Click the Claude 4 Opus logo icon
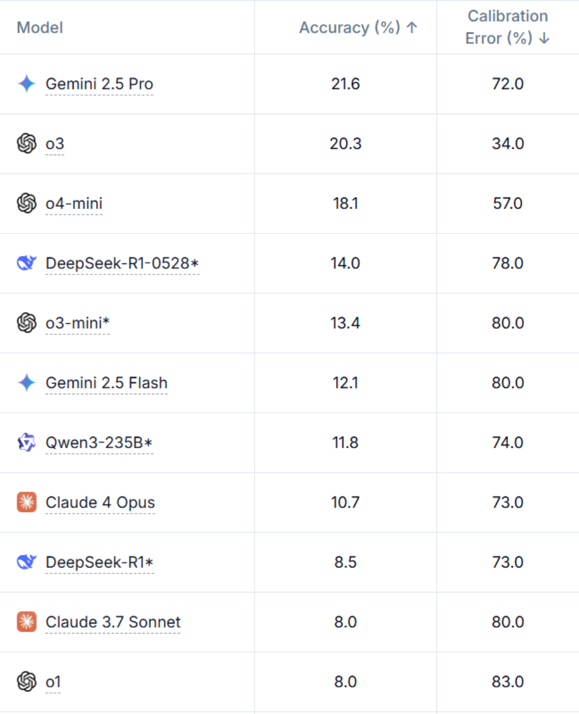579x714 pixels. pyautogui.click(x=27, y=502)
